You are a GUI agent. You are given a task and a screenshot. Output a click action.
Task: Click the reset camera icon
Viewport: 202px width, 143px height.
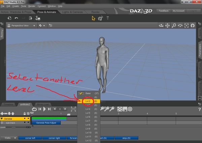pyautogui.click(x=193, y=26)
